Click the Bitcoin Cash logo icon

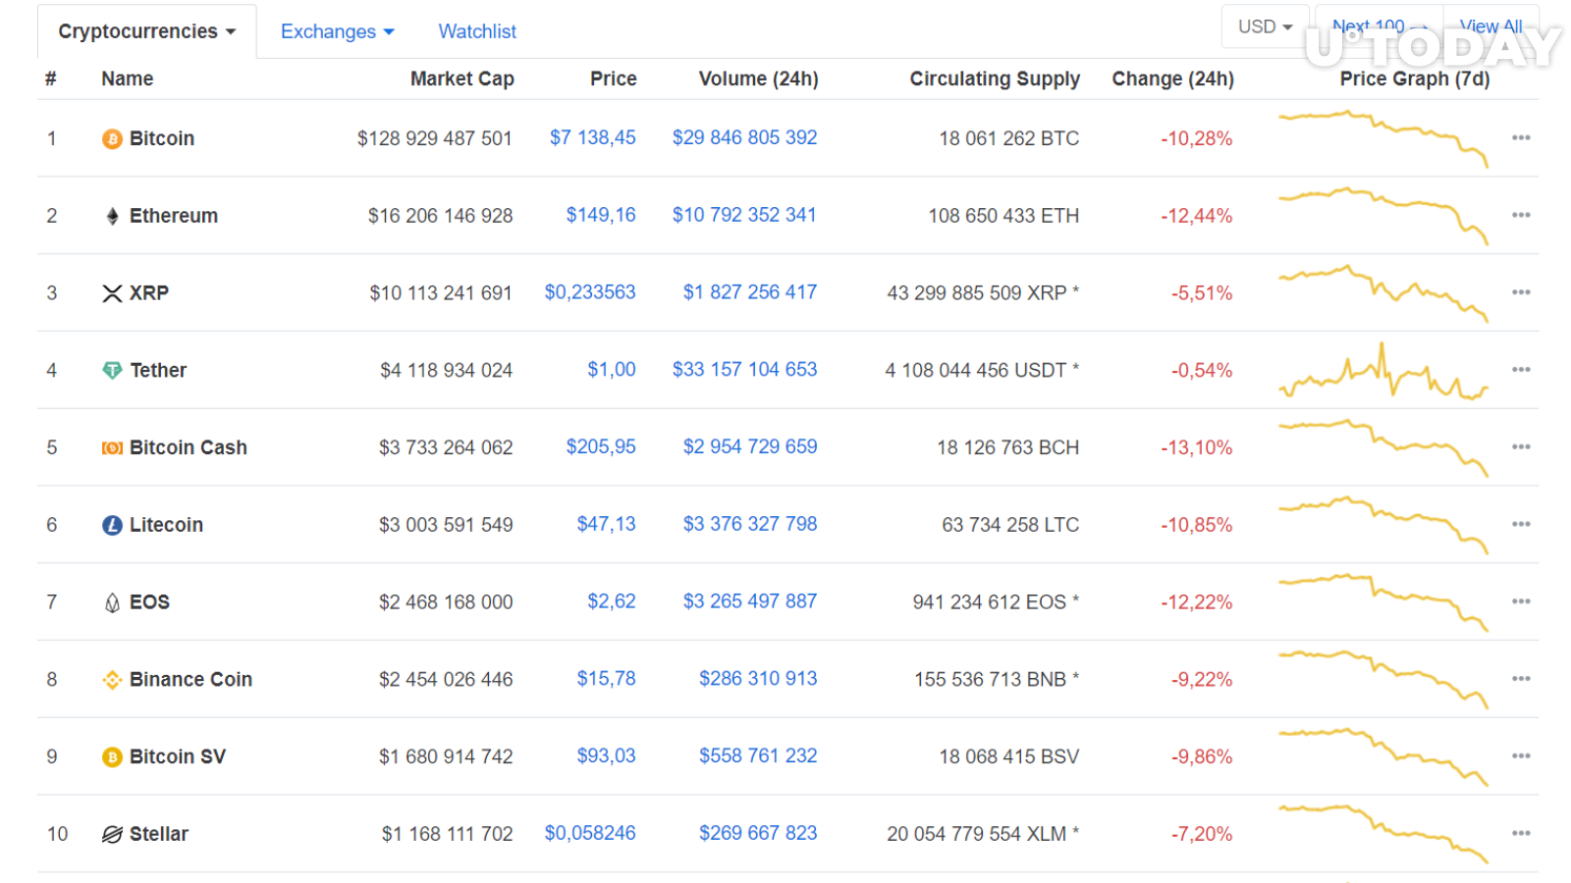(112, 448)
